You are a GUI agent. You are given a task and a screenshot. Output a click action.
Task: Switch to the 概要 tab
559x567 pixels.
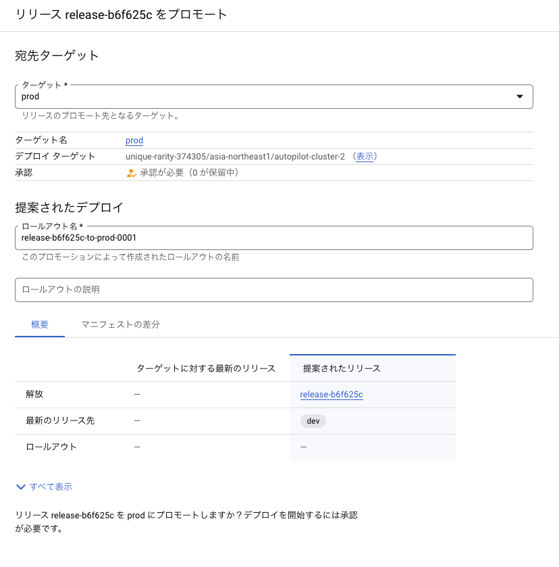pyautogui.click(x=40, y=324)
